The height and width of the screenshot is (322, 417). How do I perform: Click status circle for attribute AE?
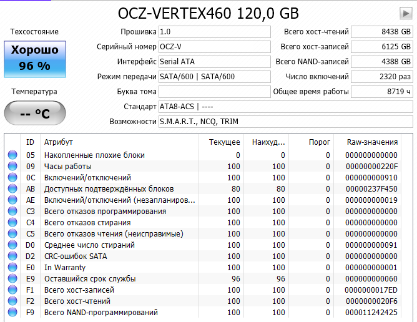click(12, 200)
